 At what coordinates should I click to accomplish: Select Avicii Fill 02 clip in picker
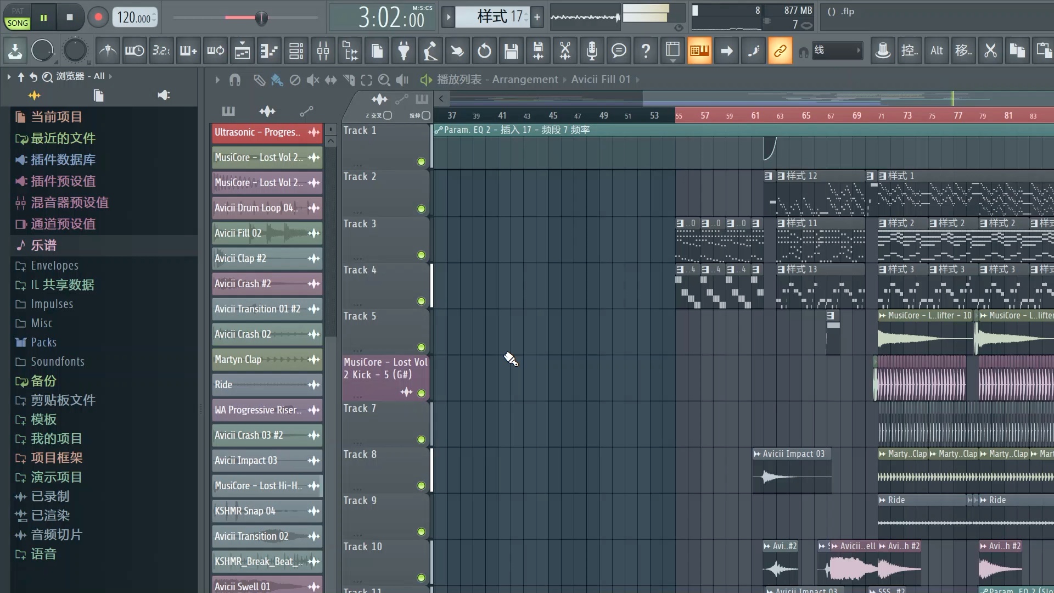267,233
